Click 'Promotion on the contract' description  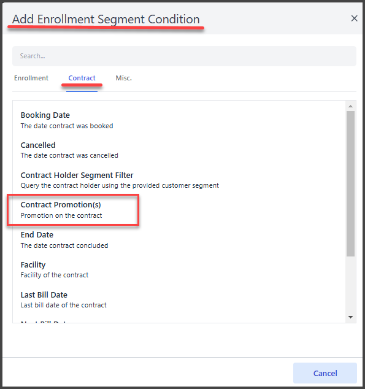click(61, 215)
